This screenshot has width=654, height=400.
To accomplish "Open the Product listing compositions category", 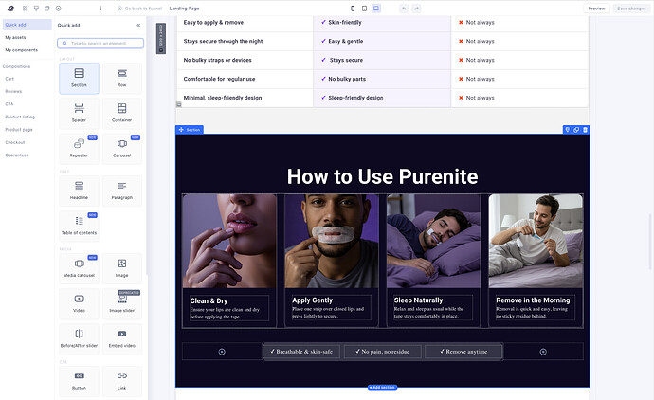I will (x=20, y=118).
